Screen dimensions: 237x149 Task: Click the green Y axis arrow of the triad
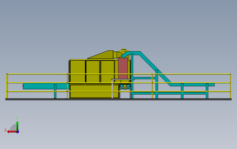[17, 126]
